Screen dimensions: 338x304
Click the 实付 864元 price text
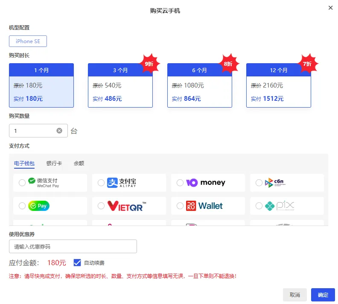tap(186, 99)
